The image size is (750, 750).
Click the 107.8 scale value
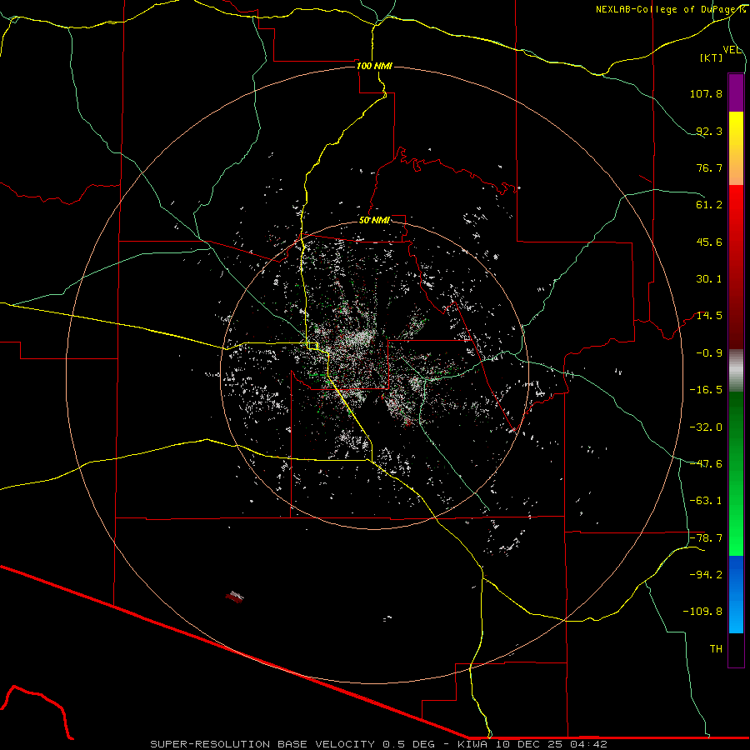tap(706, 94)
